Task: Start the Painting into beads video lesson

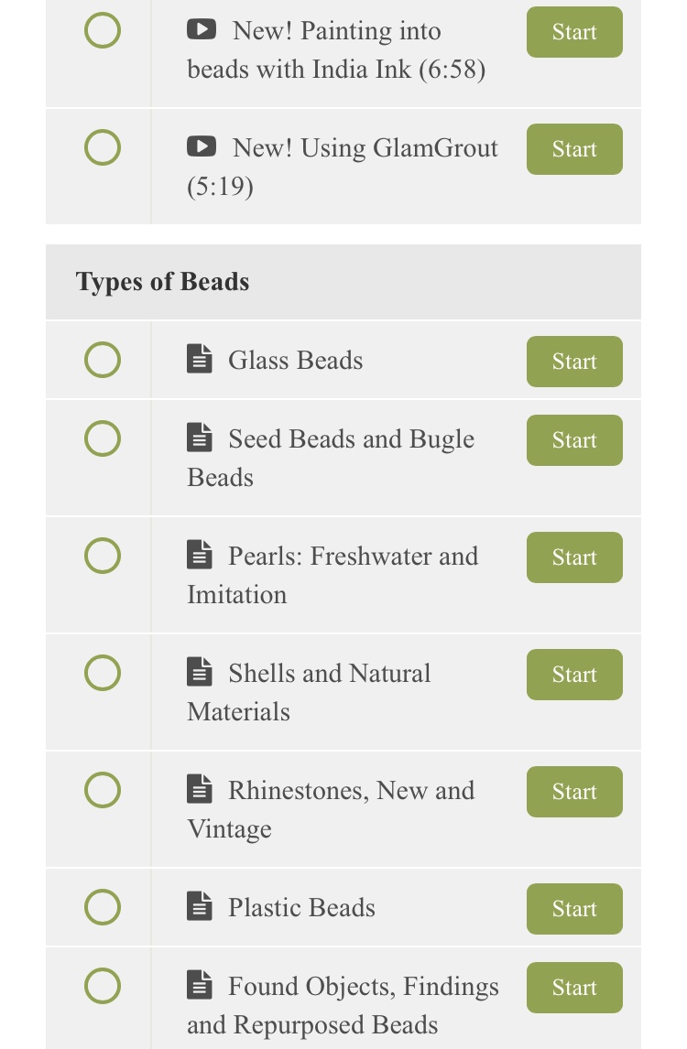Action: (574, 32)
